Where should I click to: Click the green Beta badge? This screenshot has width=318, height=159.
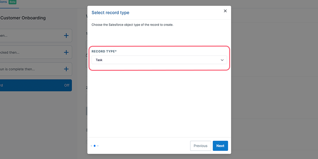(12, 2)
